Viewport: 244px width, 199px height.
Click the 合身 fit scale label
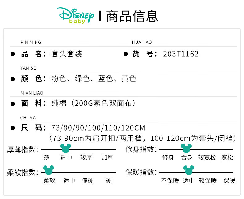(187, 157)
